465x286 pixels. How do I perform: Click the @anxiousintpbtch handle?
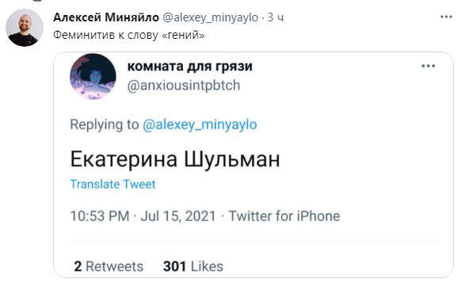184,86
